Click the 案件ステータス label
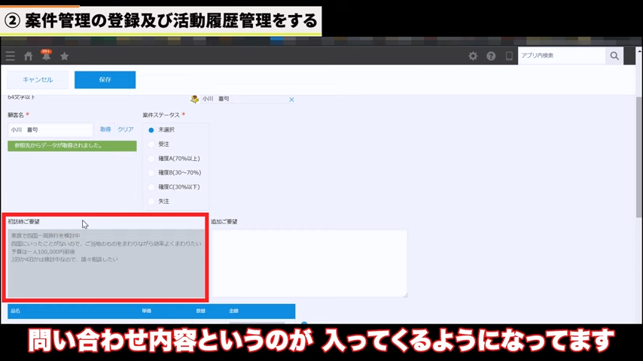Viewport: 643px width, 361px height. pos(161,115)
